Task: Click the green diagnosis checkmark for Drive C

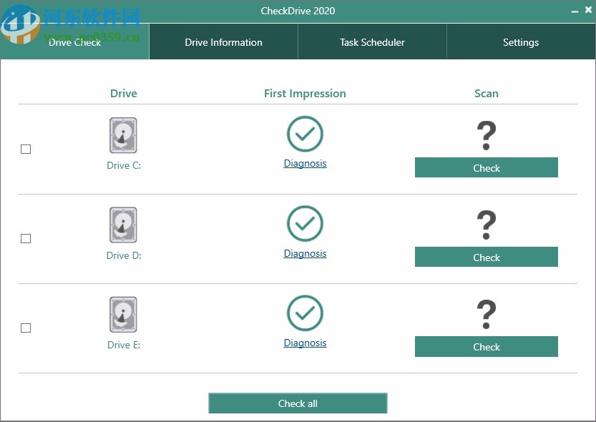Action: (305, 135)
